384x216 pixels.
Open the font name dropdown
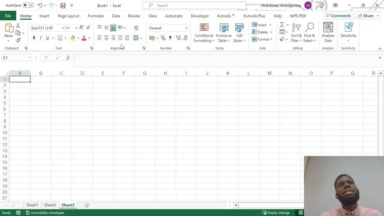point(62,28)
